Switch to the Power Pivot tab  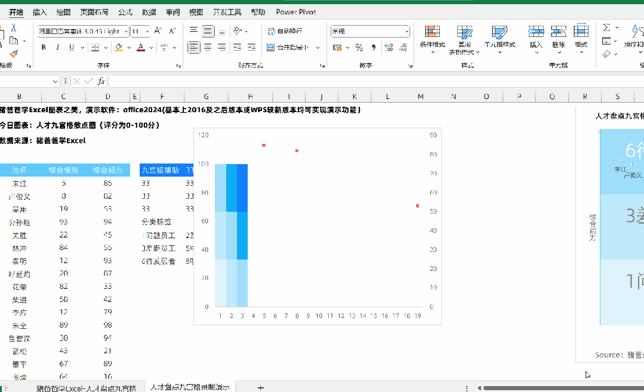(295, 12)
